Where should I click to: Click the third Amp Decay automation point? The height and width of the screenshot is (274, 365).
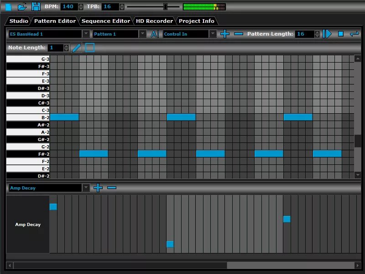pyautogui.click(x=287, y=219)
